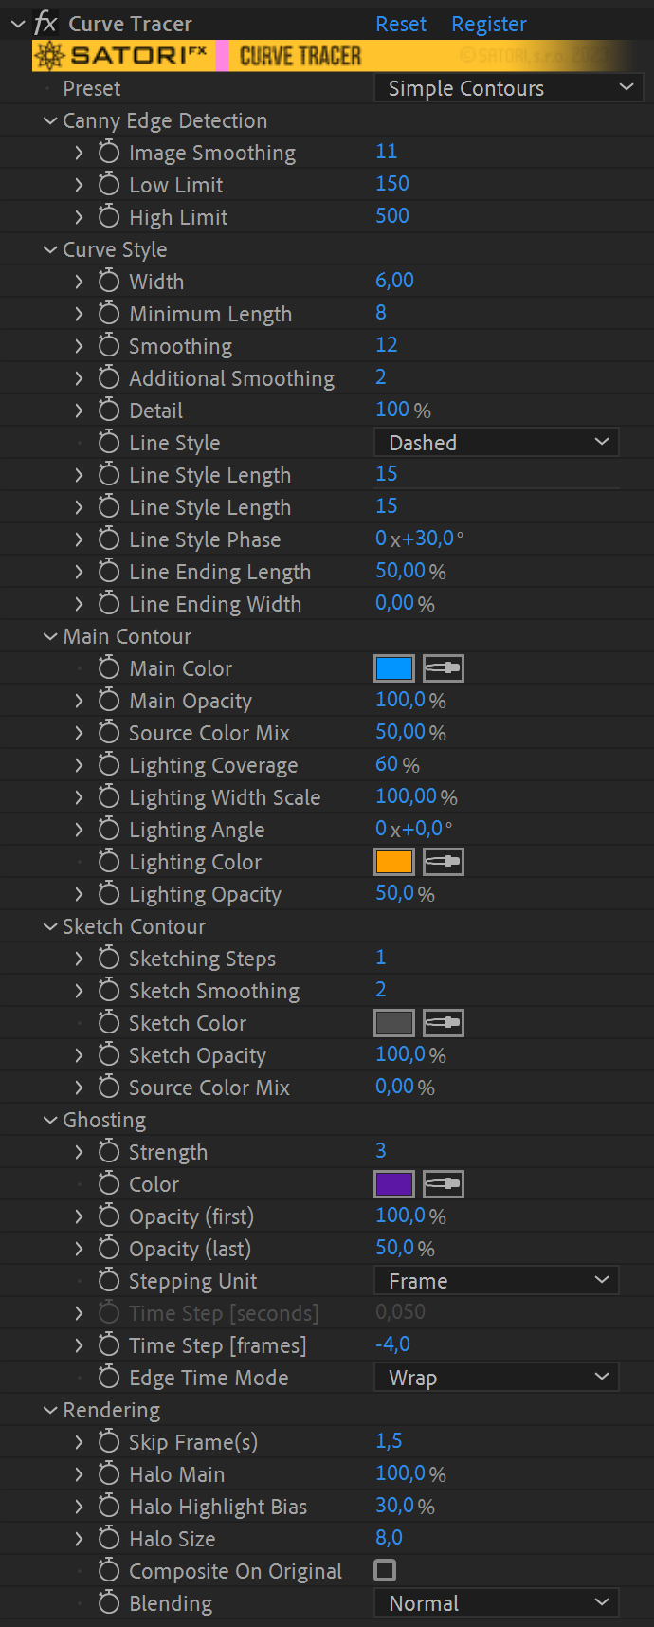The height and width of the screenshot is (1627, 654).
Task: Click the fx icon beside Curve Tracer
Action: [45, 24]
